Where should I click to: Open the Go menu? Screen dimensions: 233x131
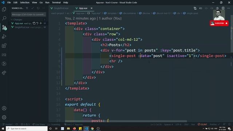tap(41, 3)
